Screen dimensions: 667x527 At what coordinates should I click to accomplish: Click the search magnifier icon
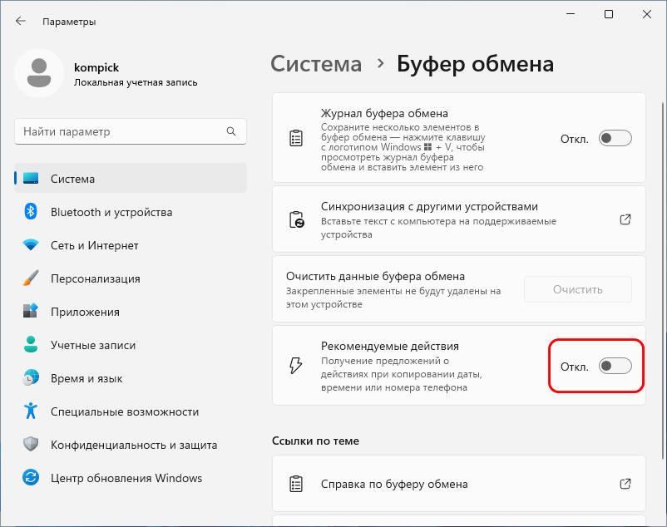coord(231,131)
